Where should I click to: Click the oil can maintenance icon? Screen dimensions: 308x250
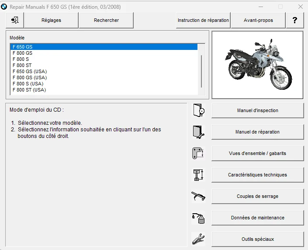click(198, 218)
